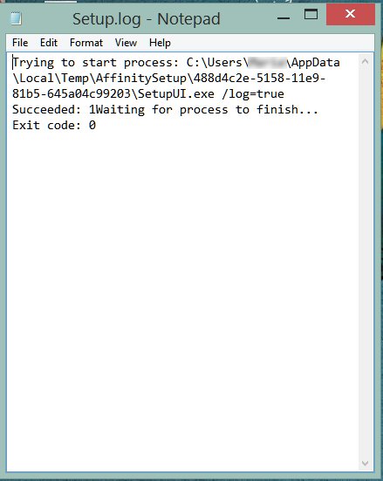383x481 pixels.
Task: Click the scrollbar up arrow
Action: click(365, 62)
